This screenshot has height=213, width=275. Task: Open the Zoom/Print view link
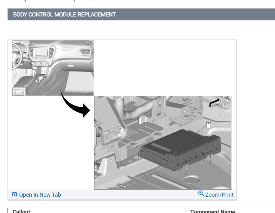tap(219, 194)
